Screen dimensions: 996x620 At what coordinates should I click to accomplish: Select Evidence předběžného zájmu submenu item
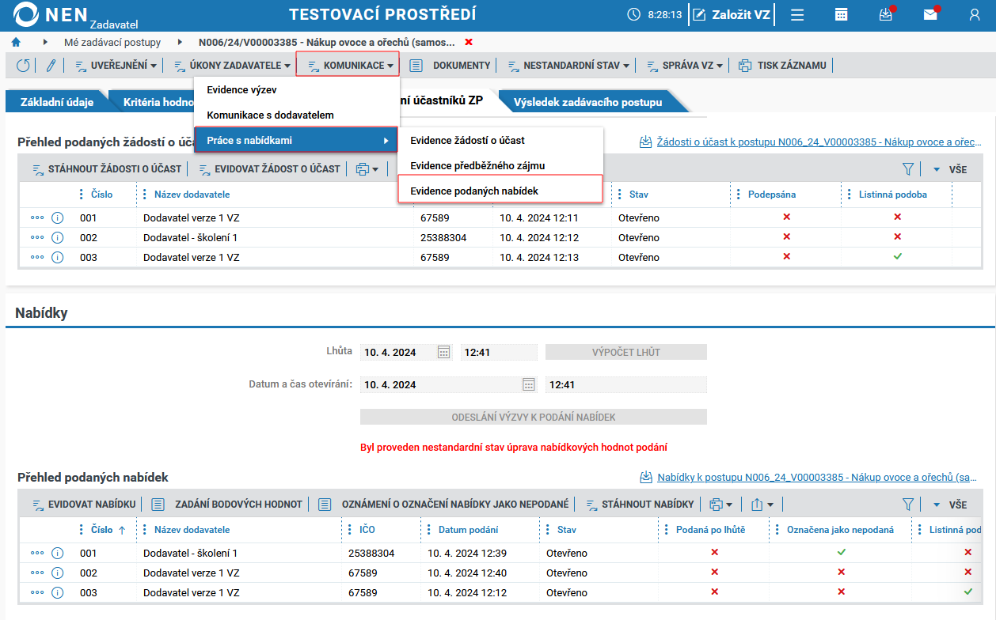[x=501, y=166]
